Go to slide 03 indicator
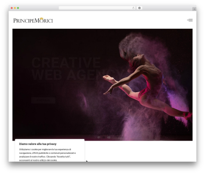This screenshot has width=205, height=174. [109, 137]
